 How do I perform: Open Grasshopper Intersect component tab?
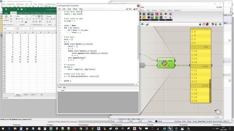coord(154,10)
